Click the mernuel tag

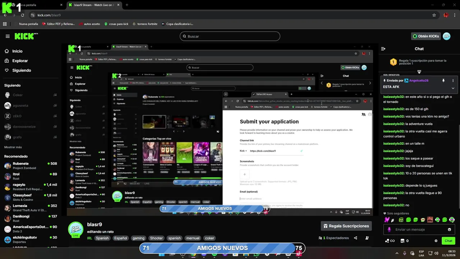click(193, 238)
